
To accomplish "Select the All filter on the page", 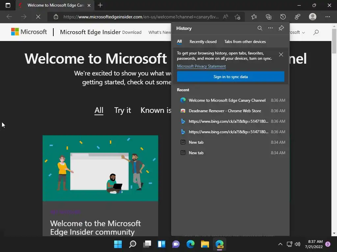I will click(99, 110).
